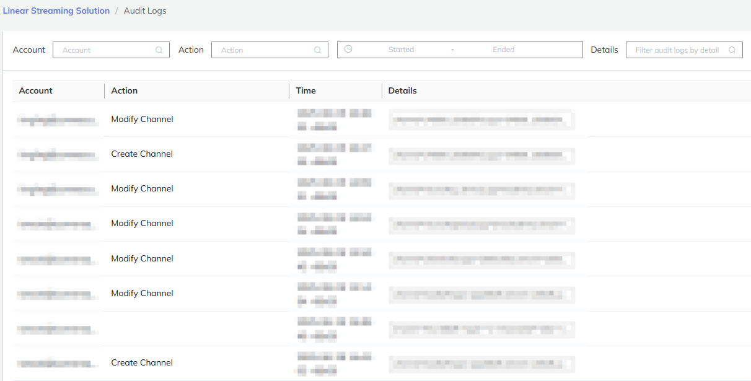Click the Action column header
The height and width of the screenshot is (381, 751).
(x=125, y=90)
